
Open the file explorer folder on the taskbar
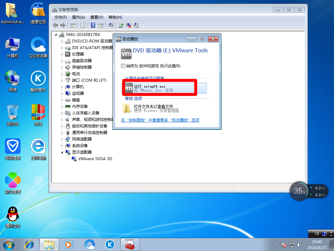[49, 244]
